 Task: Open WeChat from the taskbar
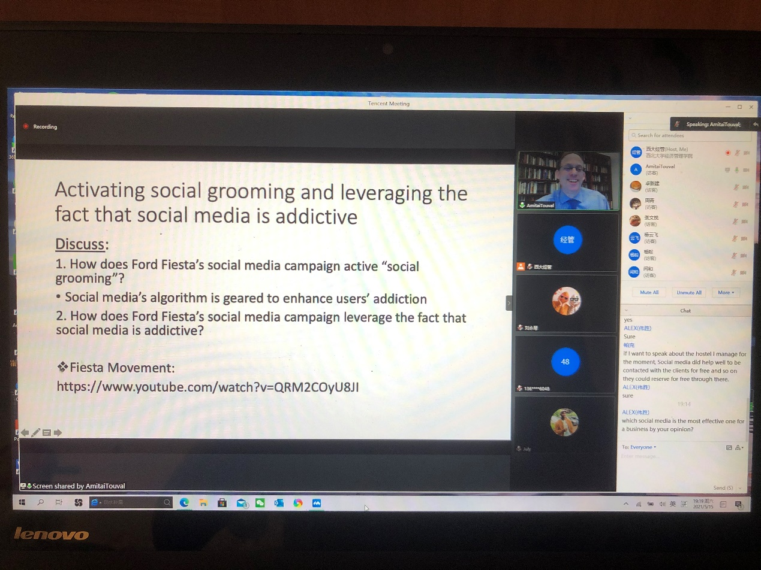260,503
